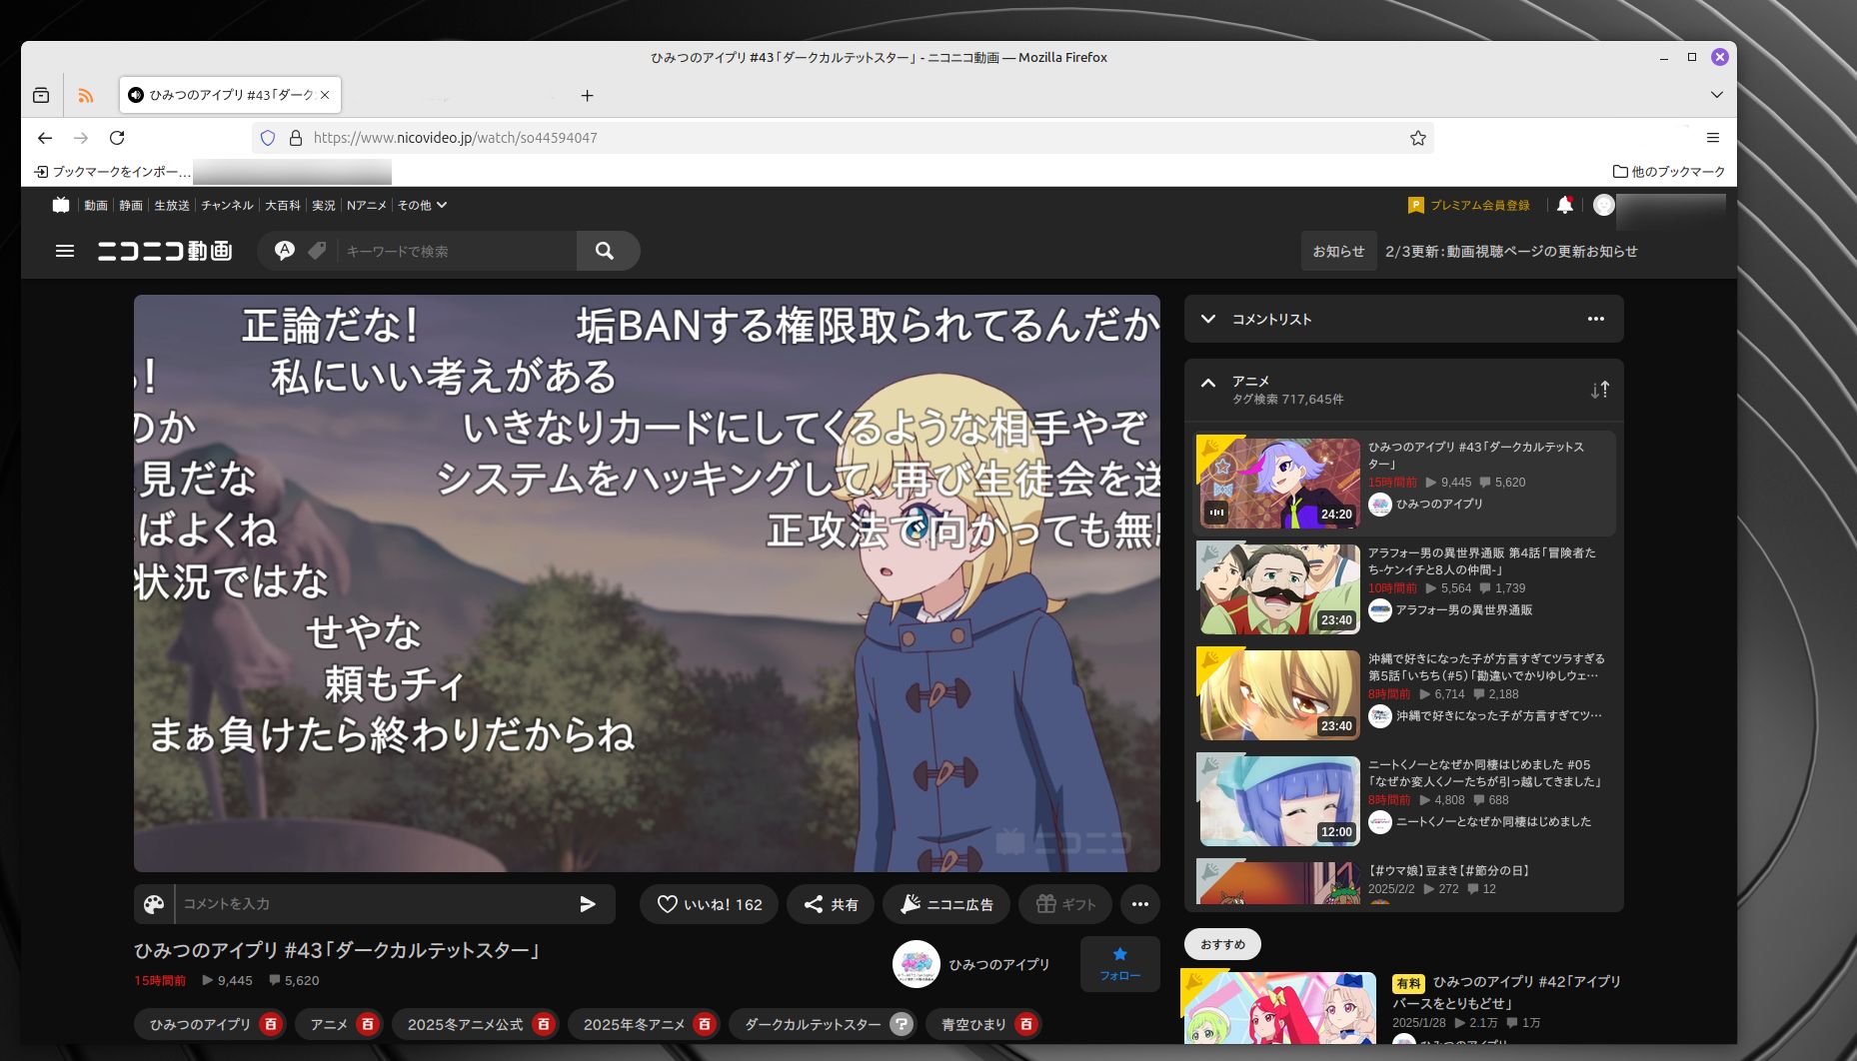The height and width of the screenshot is (1061, 1857).
Task: Open the 青空ひまり tag dictionary icon
Action: pyautogui.click(x=1025, y=1024)
